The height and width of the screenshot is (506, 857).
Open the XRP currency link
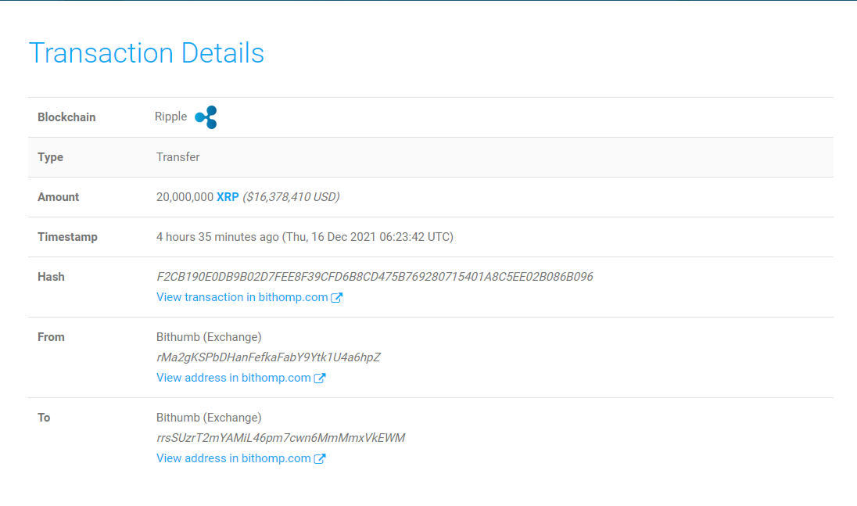coord(228,197)
